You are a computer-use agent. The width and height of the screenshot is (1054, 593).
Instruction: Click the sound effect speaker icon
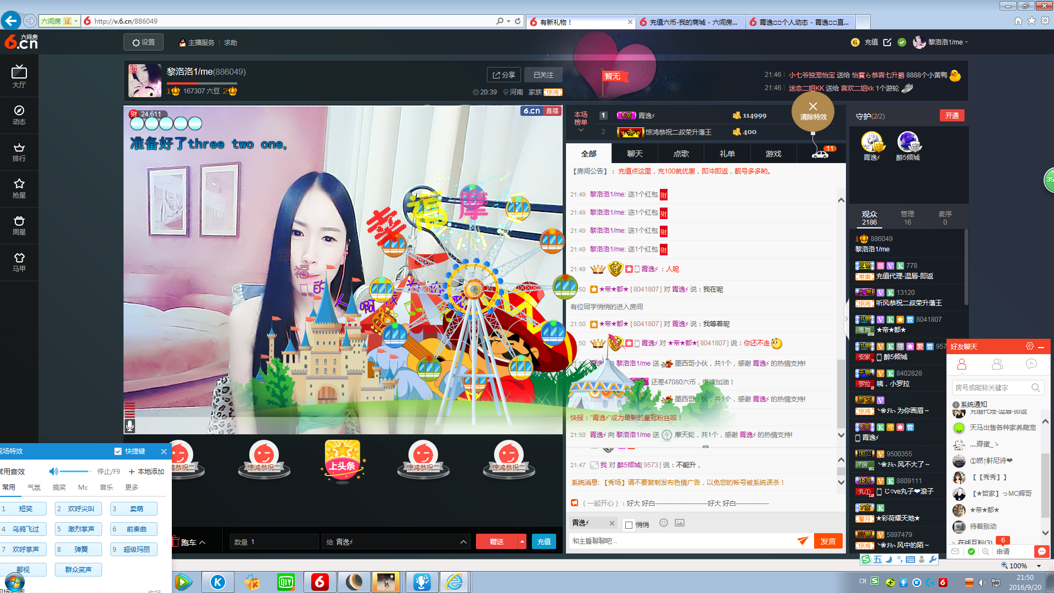coord(54,471)
